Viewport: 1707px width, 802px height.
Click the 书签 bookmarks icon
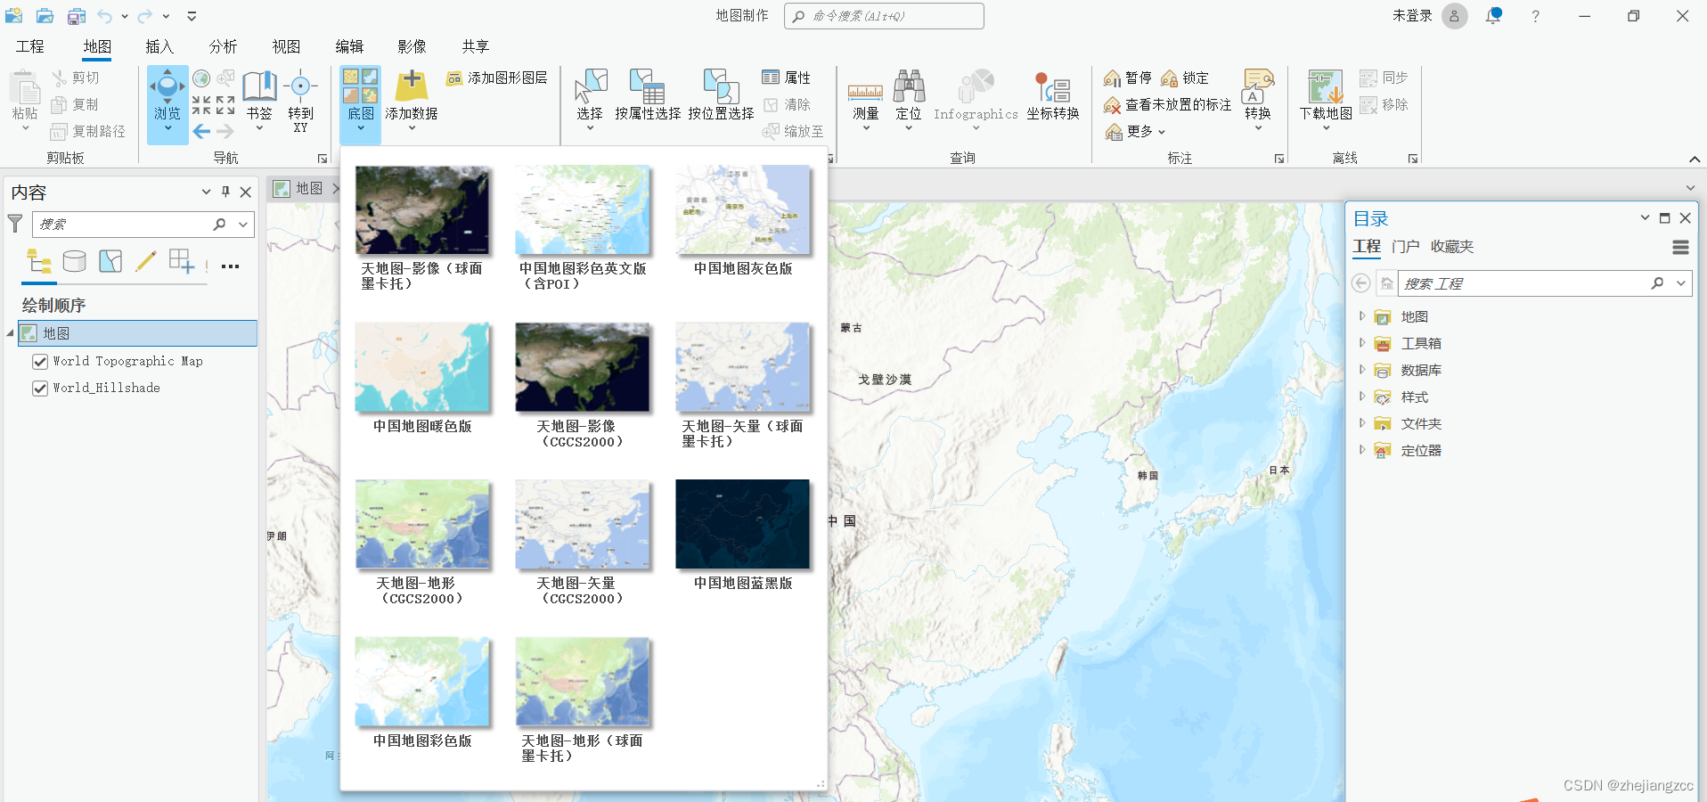click(259, 98)
